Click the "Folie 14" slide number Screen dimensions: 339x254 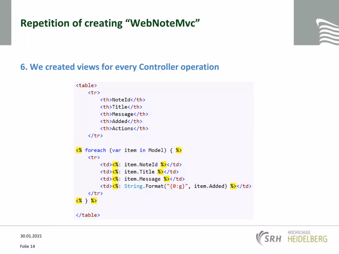[x=28, y=246]
